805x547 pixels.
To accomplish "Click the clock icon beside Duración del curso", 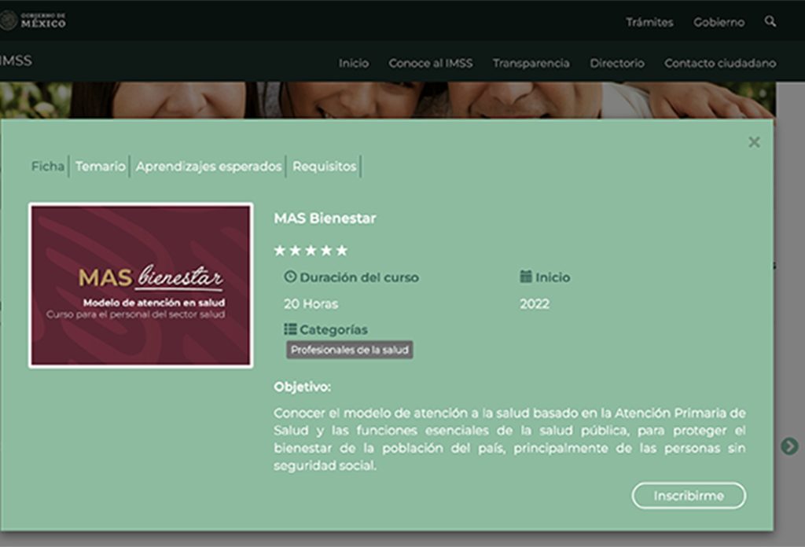I will pyautogui.click(x=290, y=277).
